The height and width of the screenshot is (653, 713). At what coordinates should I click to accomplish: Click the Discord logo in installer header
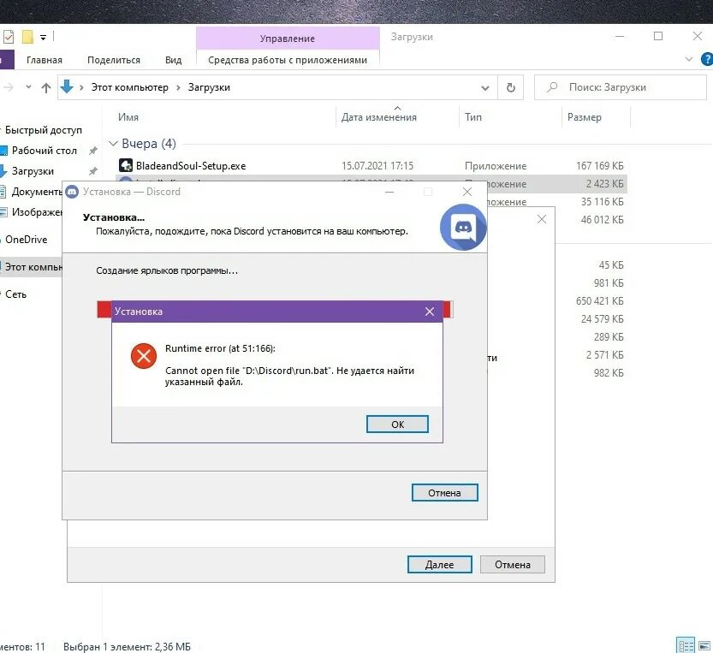(x=463, y=227)
